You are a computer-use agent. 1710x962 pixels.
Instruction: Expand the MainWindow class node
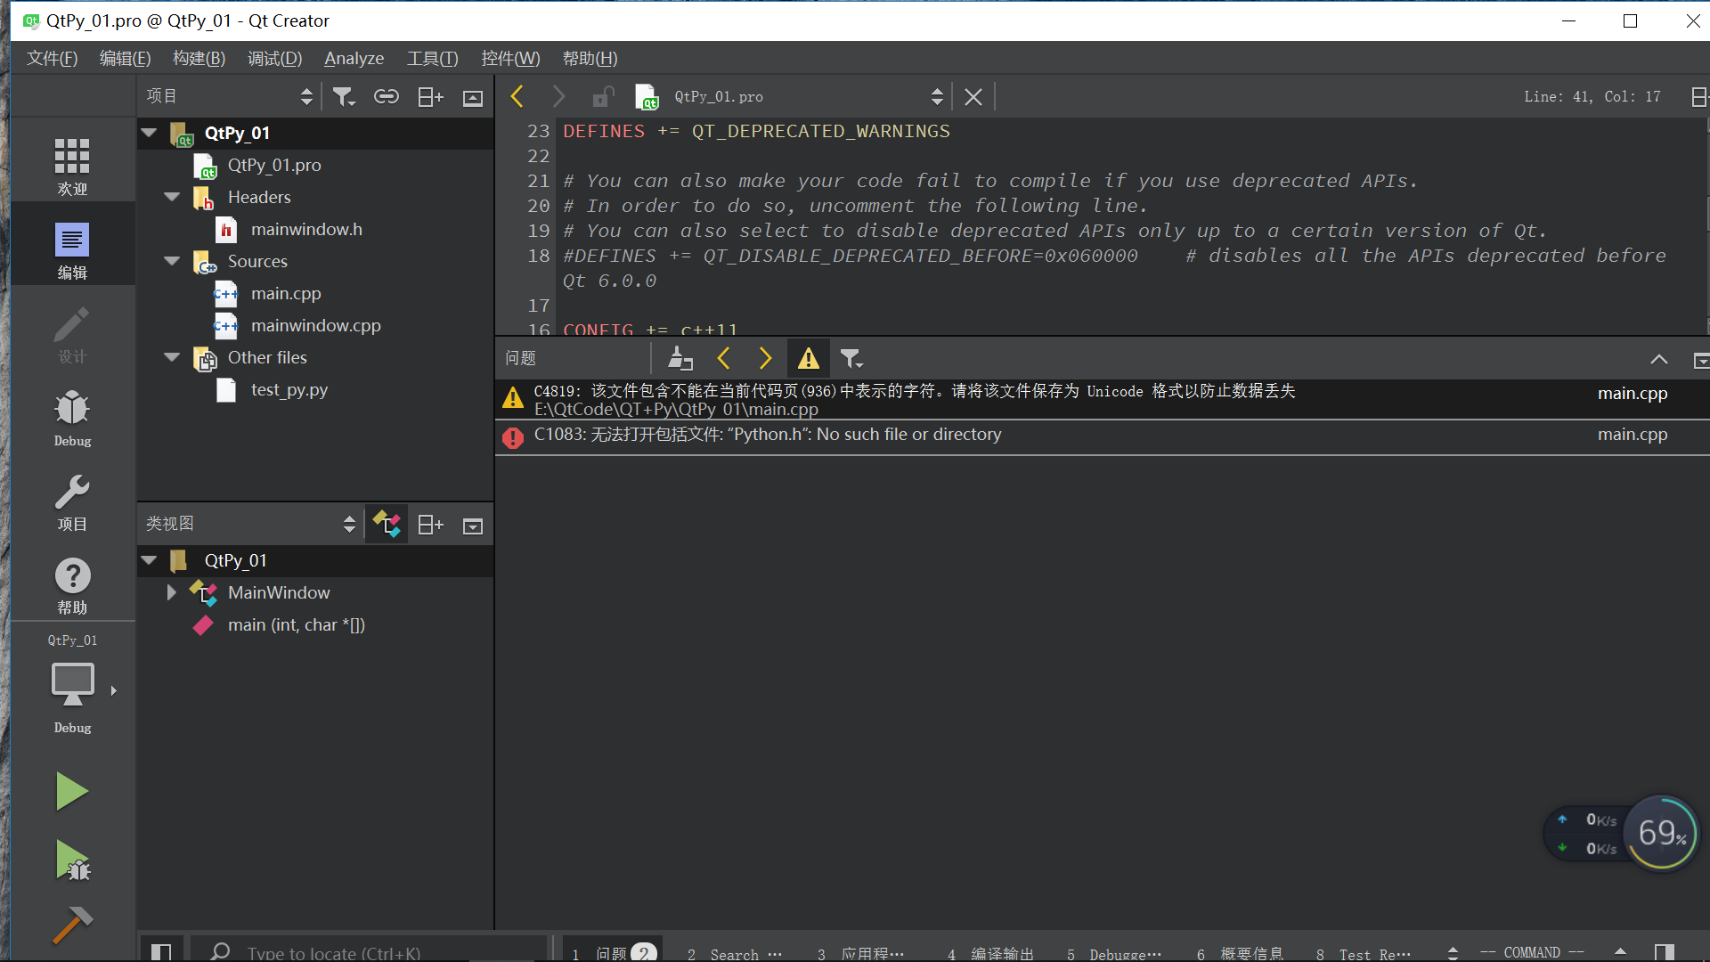click(171, 592)
